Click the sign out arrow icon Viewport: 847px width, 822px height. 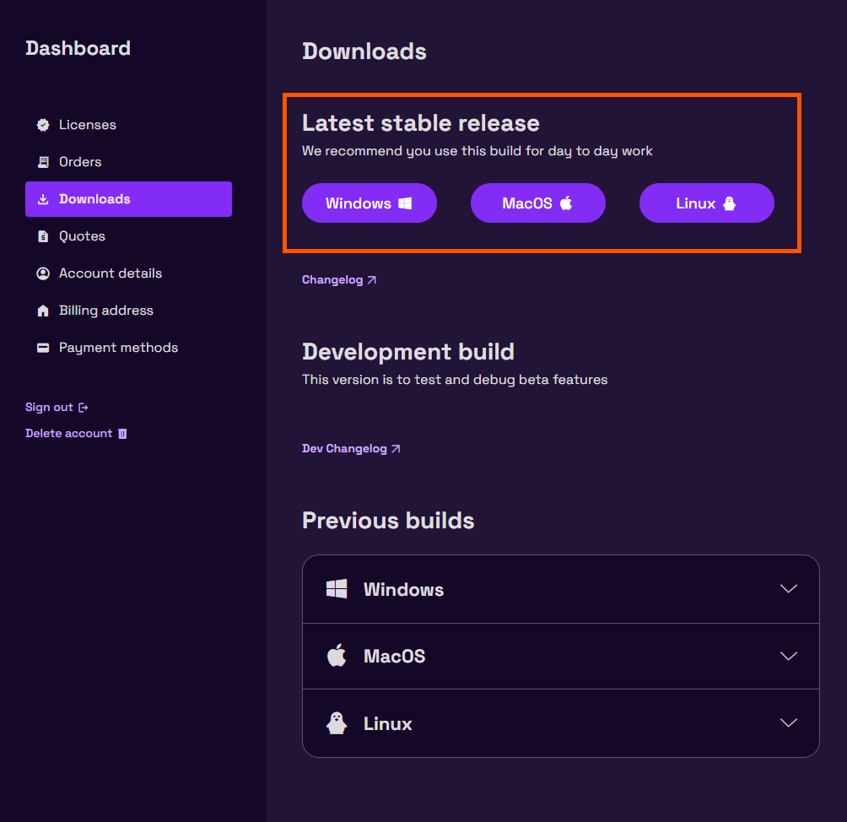[84, 408]
